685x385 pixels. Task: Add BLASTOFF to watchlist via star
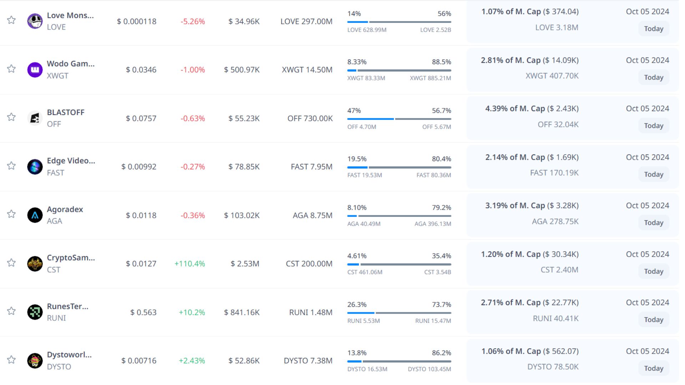pos(11,117)
